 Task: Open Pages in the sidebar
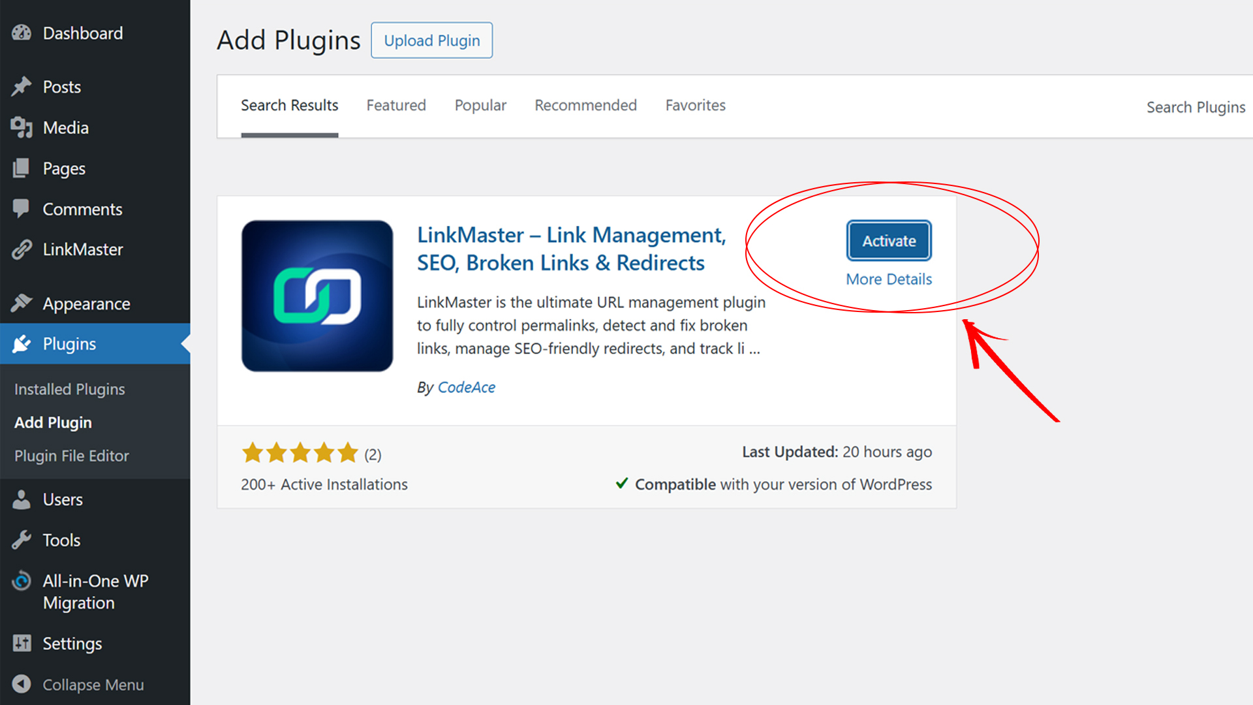click(95, 168)
